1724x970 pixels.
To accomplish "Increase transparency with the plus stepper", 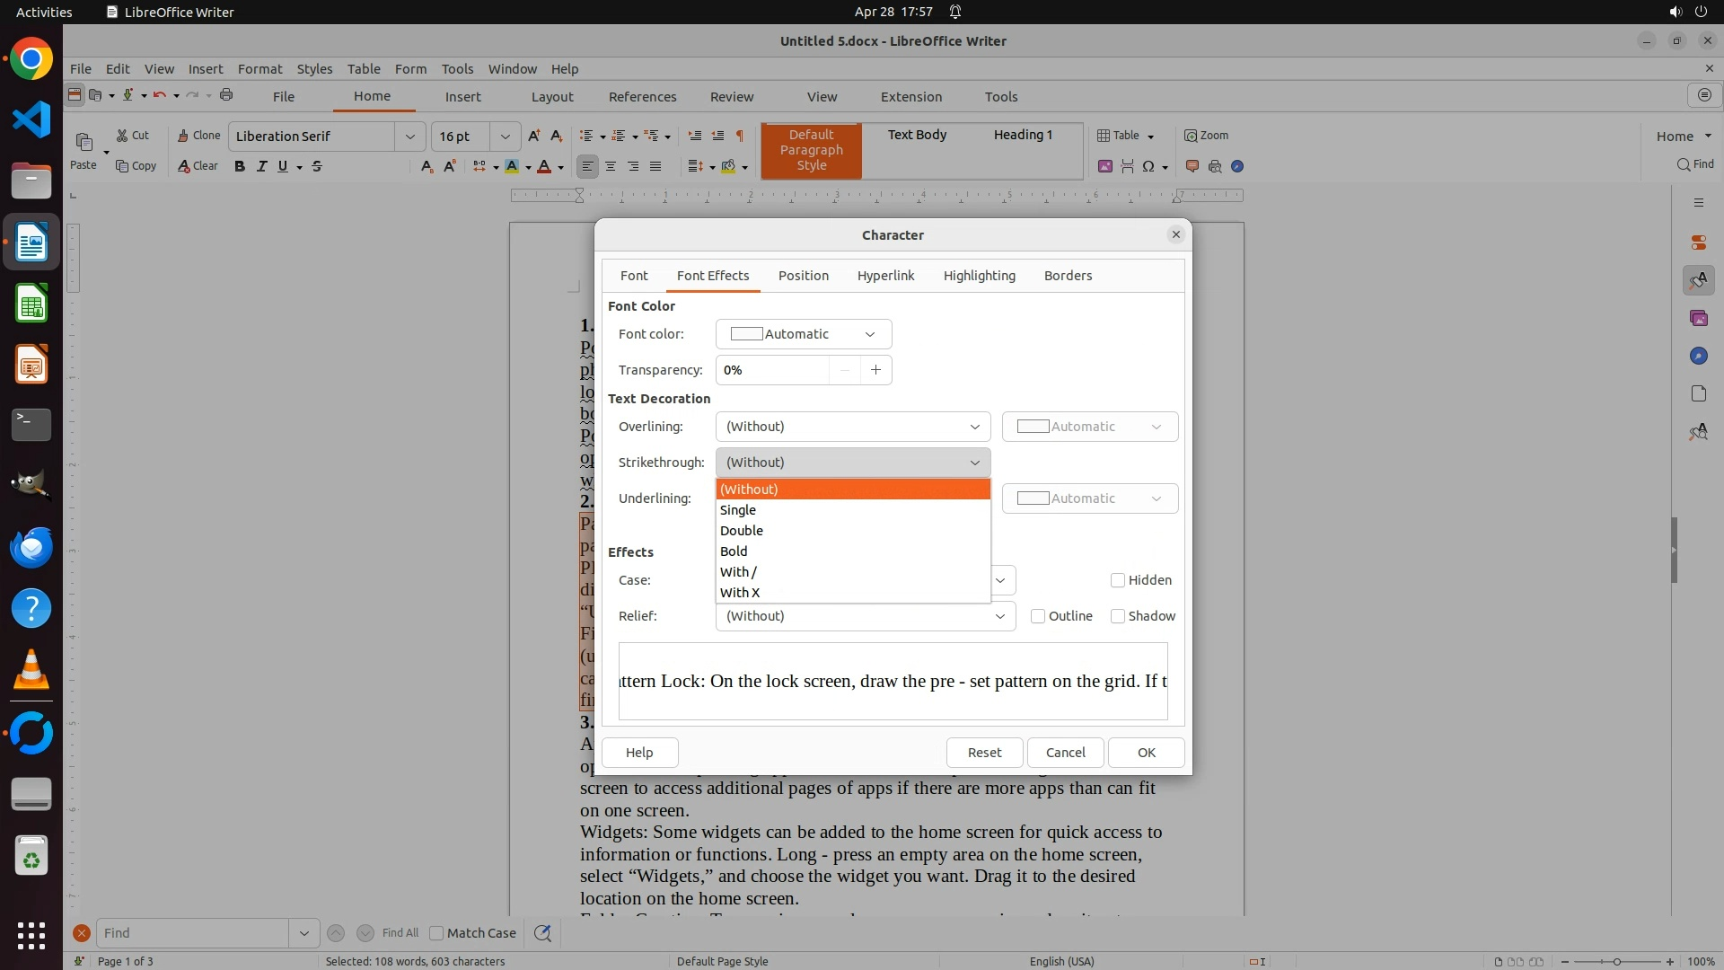I will [875, 370].
